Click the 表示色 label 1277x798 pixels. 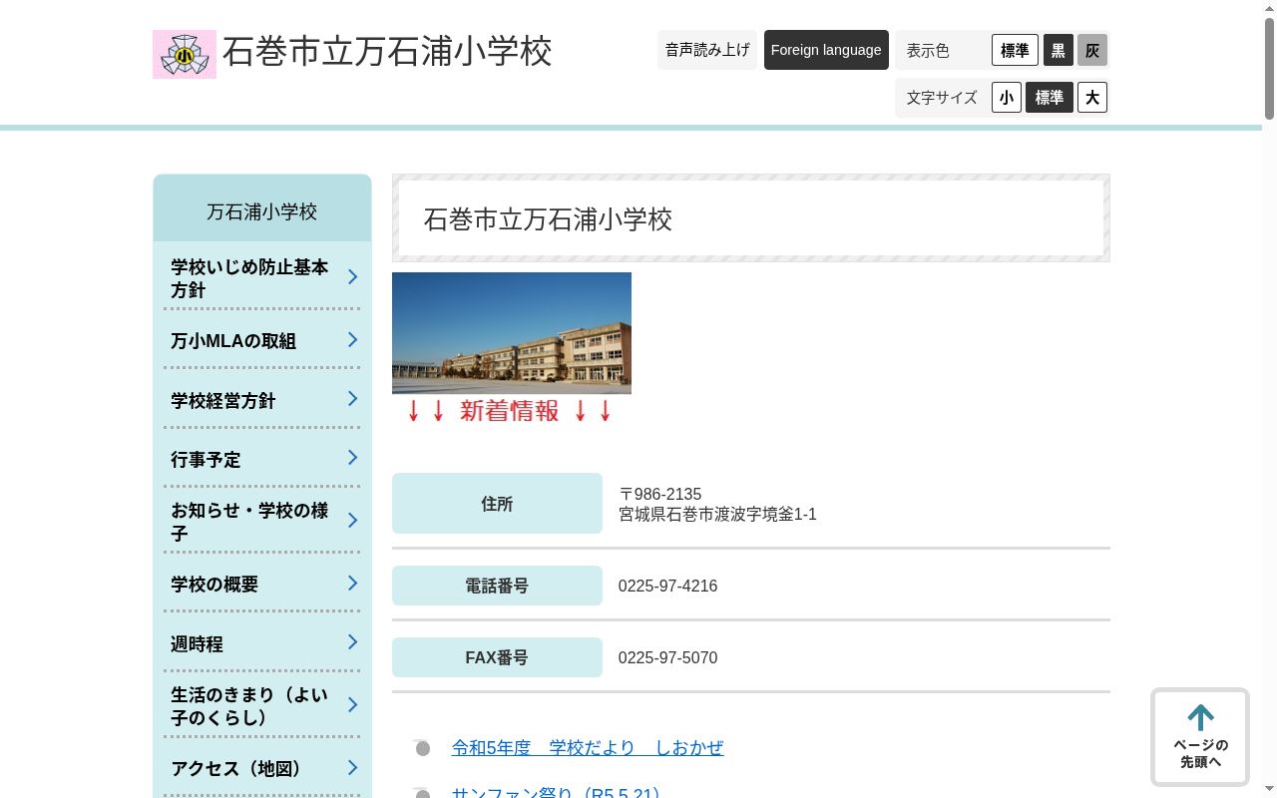[928, 50]
